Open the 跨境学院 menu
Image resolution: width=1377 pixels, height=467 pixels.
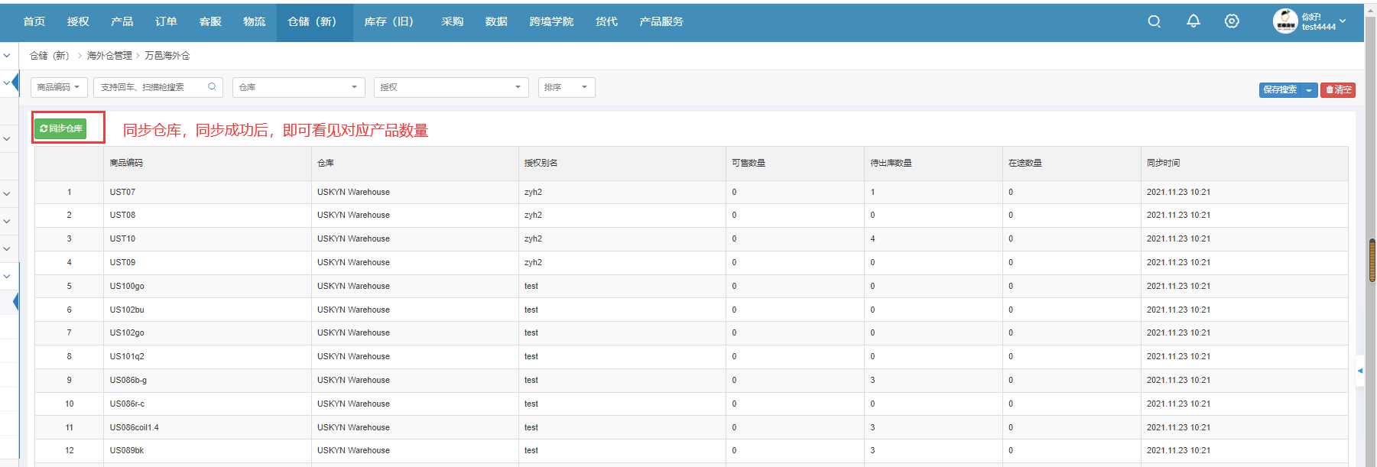(551, 21)
